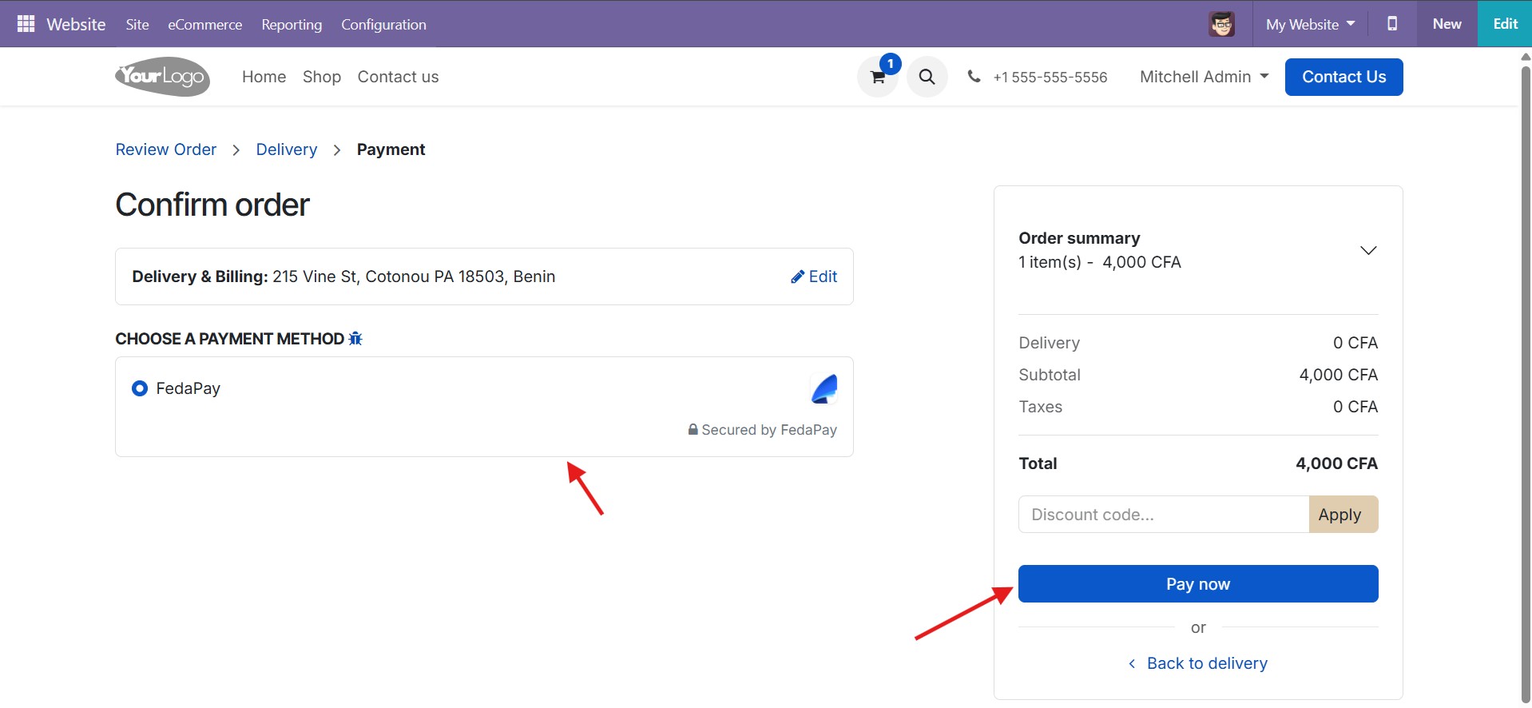Image resolution: width=1532 pixels, height=708 pixels.
Task: Click the Pay now button
Action: point(1198,584)
